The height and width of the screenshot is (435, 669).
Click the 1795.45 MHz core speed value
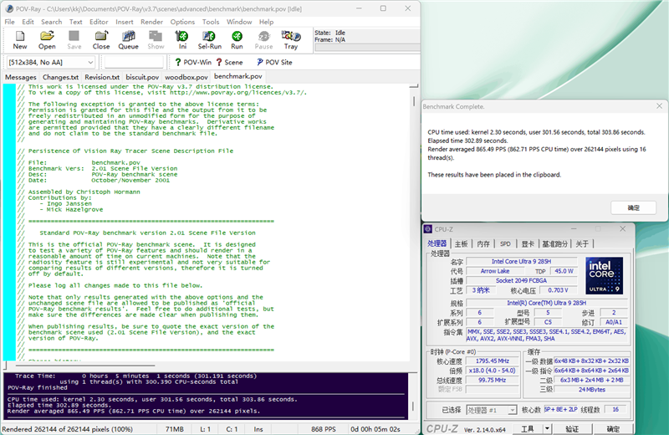493,361
